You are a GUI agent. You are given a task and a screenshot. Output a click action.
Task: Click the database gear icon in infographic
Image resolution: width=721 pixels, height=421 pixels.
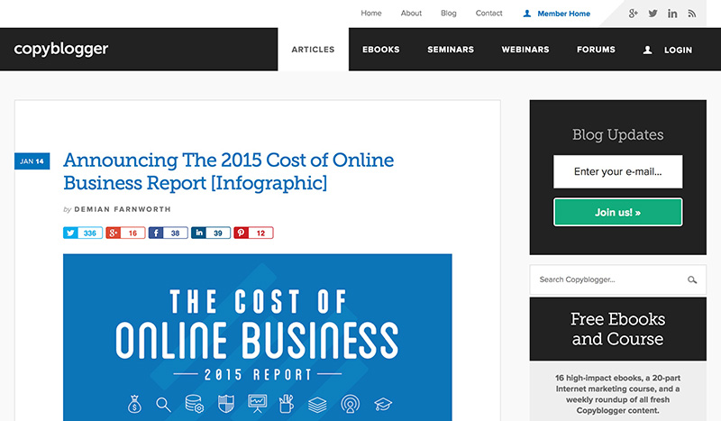195,404
